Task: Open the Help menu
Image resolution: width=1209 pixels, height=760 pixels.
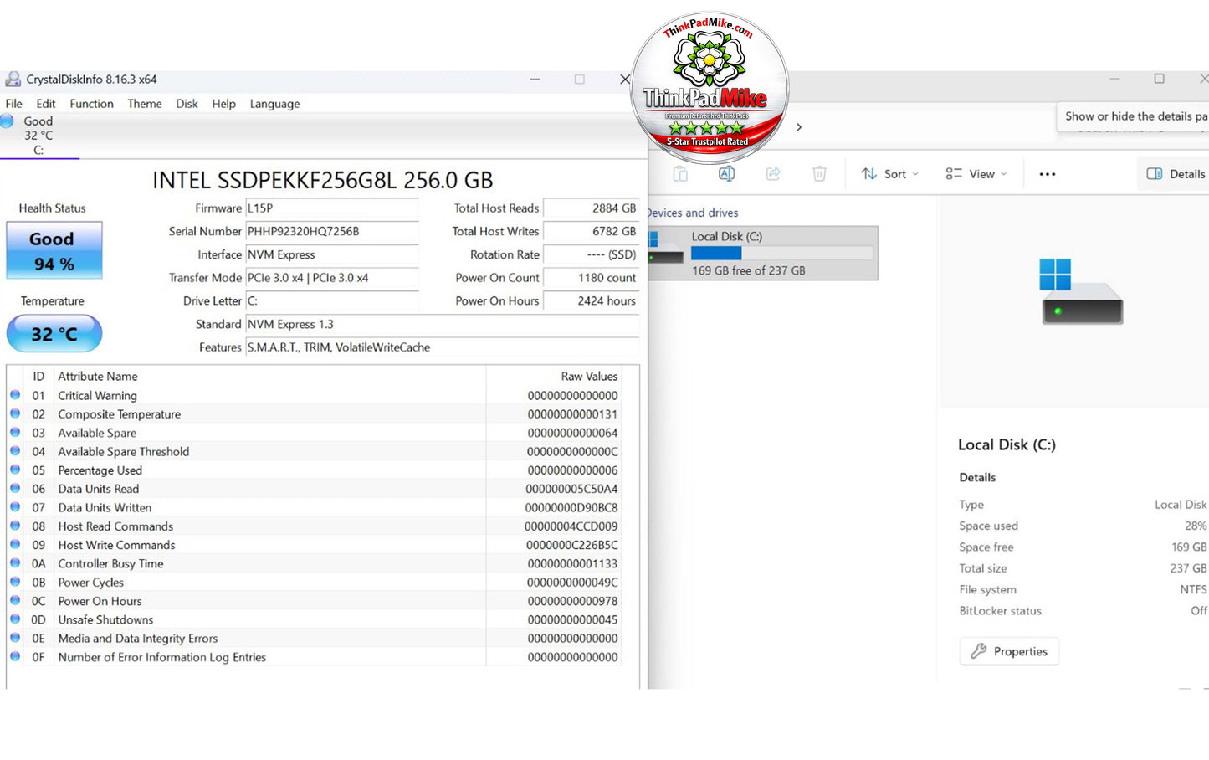Action: tap(223, 104)
